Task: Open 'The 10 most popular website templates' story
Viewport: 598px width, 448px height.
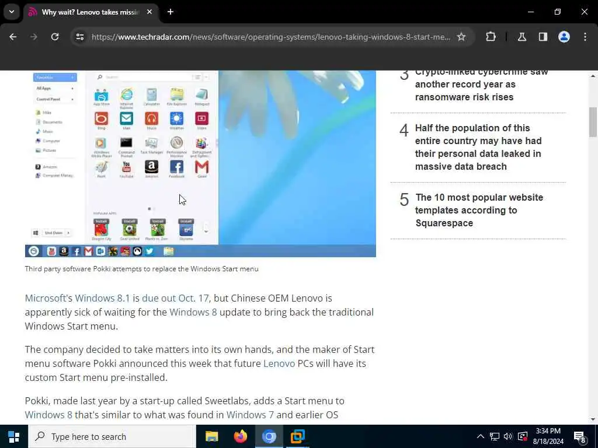Action: (x=479, y=210)
